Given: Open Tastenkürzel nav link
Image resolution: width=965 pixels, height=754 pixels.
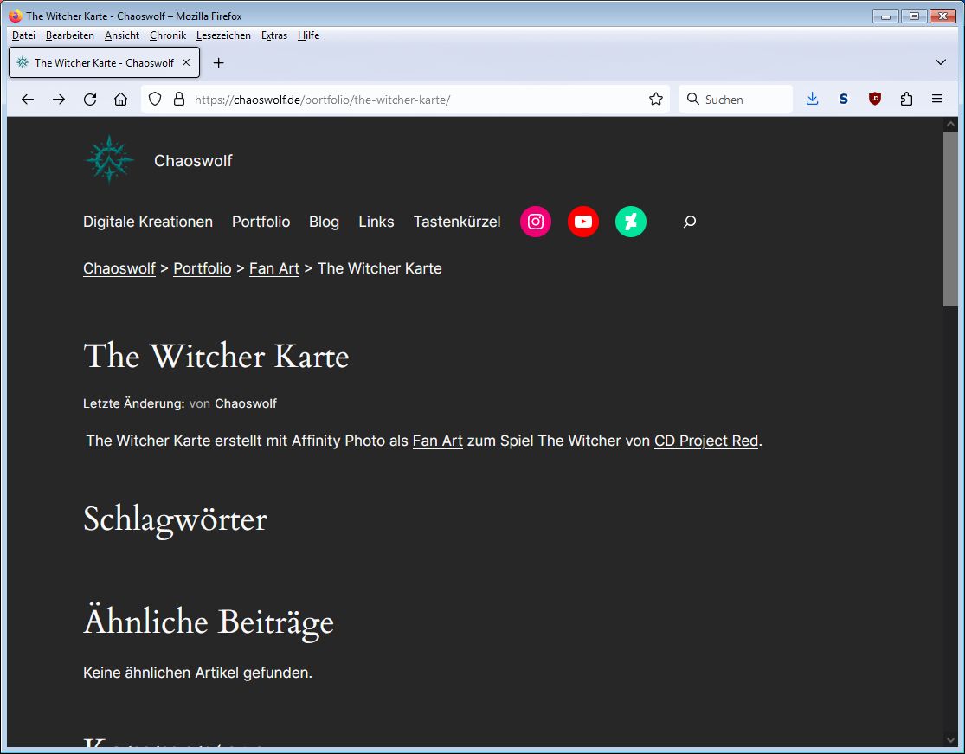Looking at the screenshot, I should tap(457, 222).
